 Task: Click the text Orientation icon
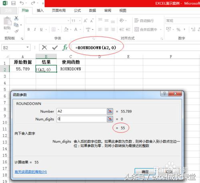[x=122, y=20]
